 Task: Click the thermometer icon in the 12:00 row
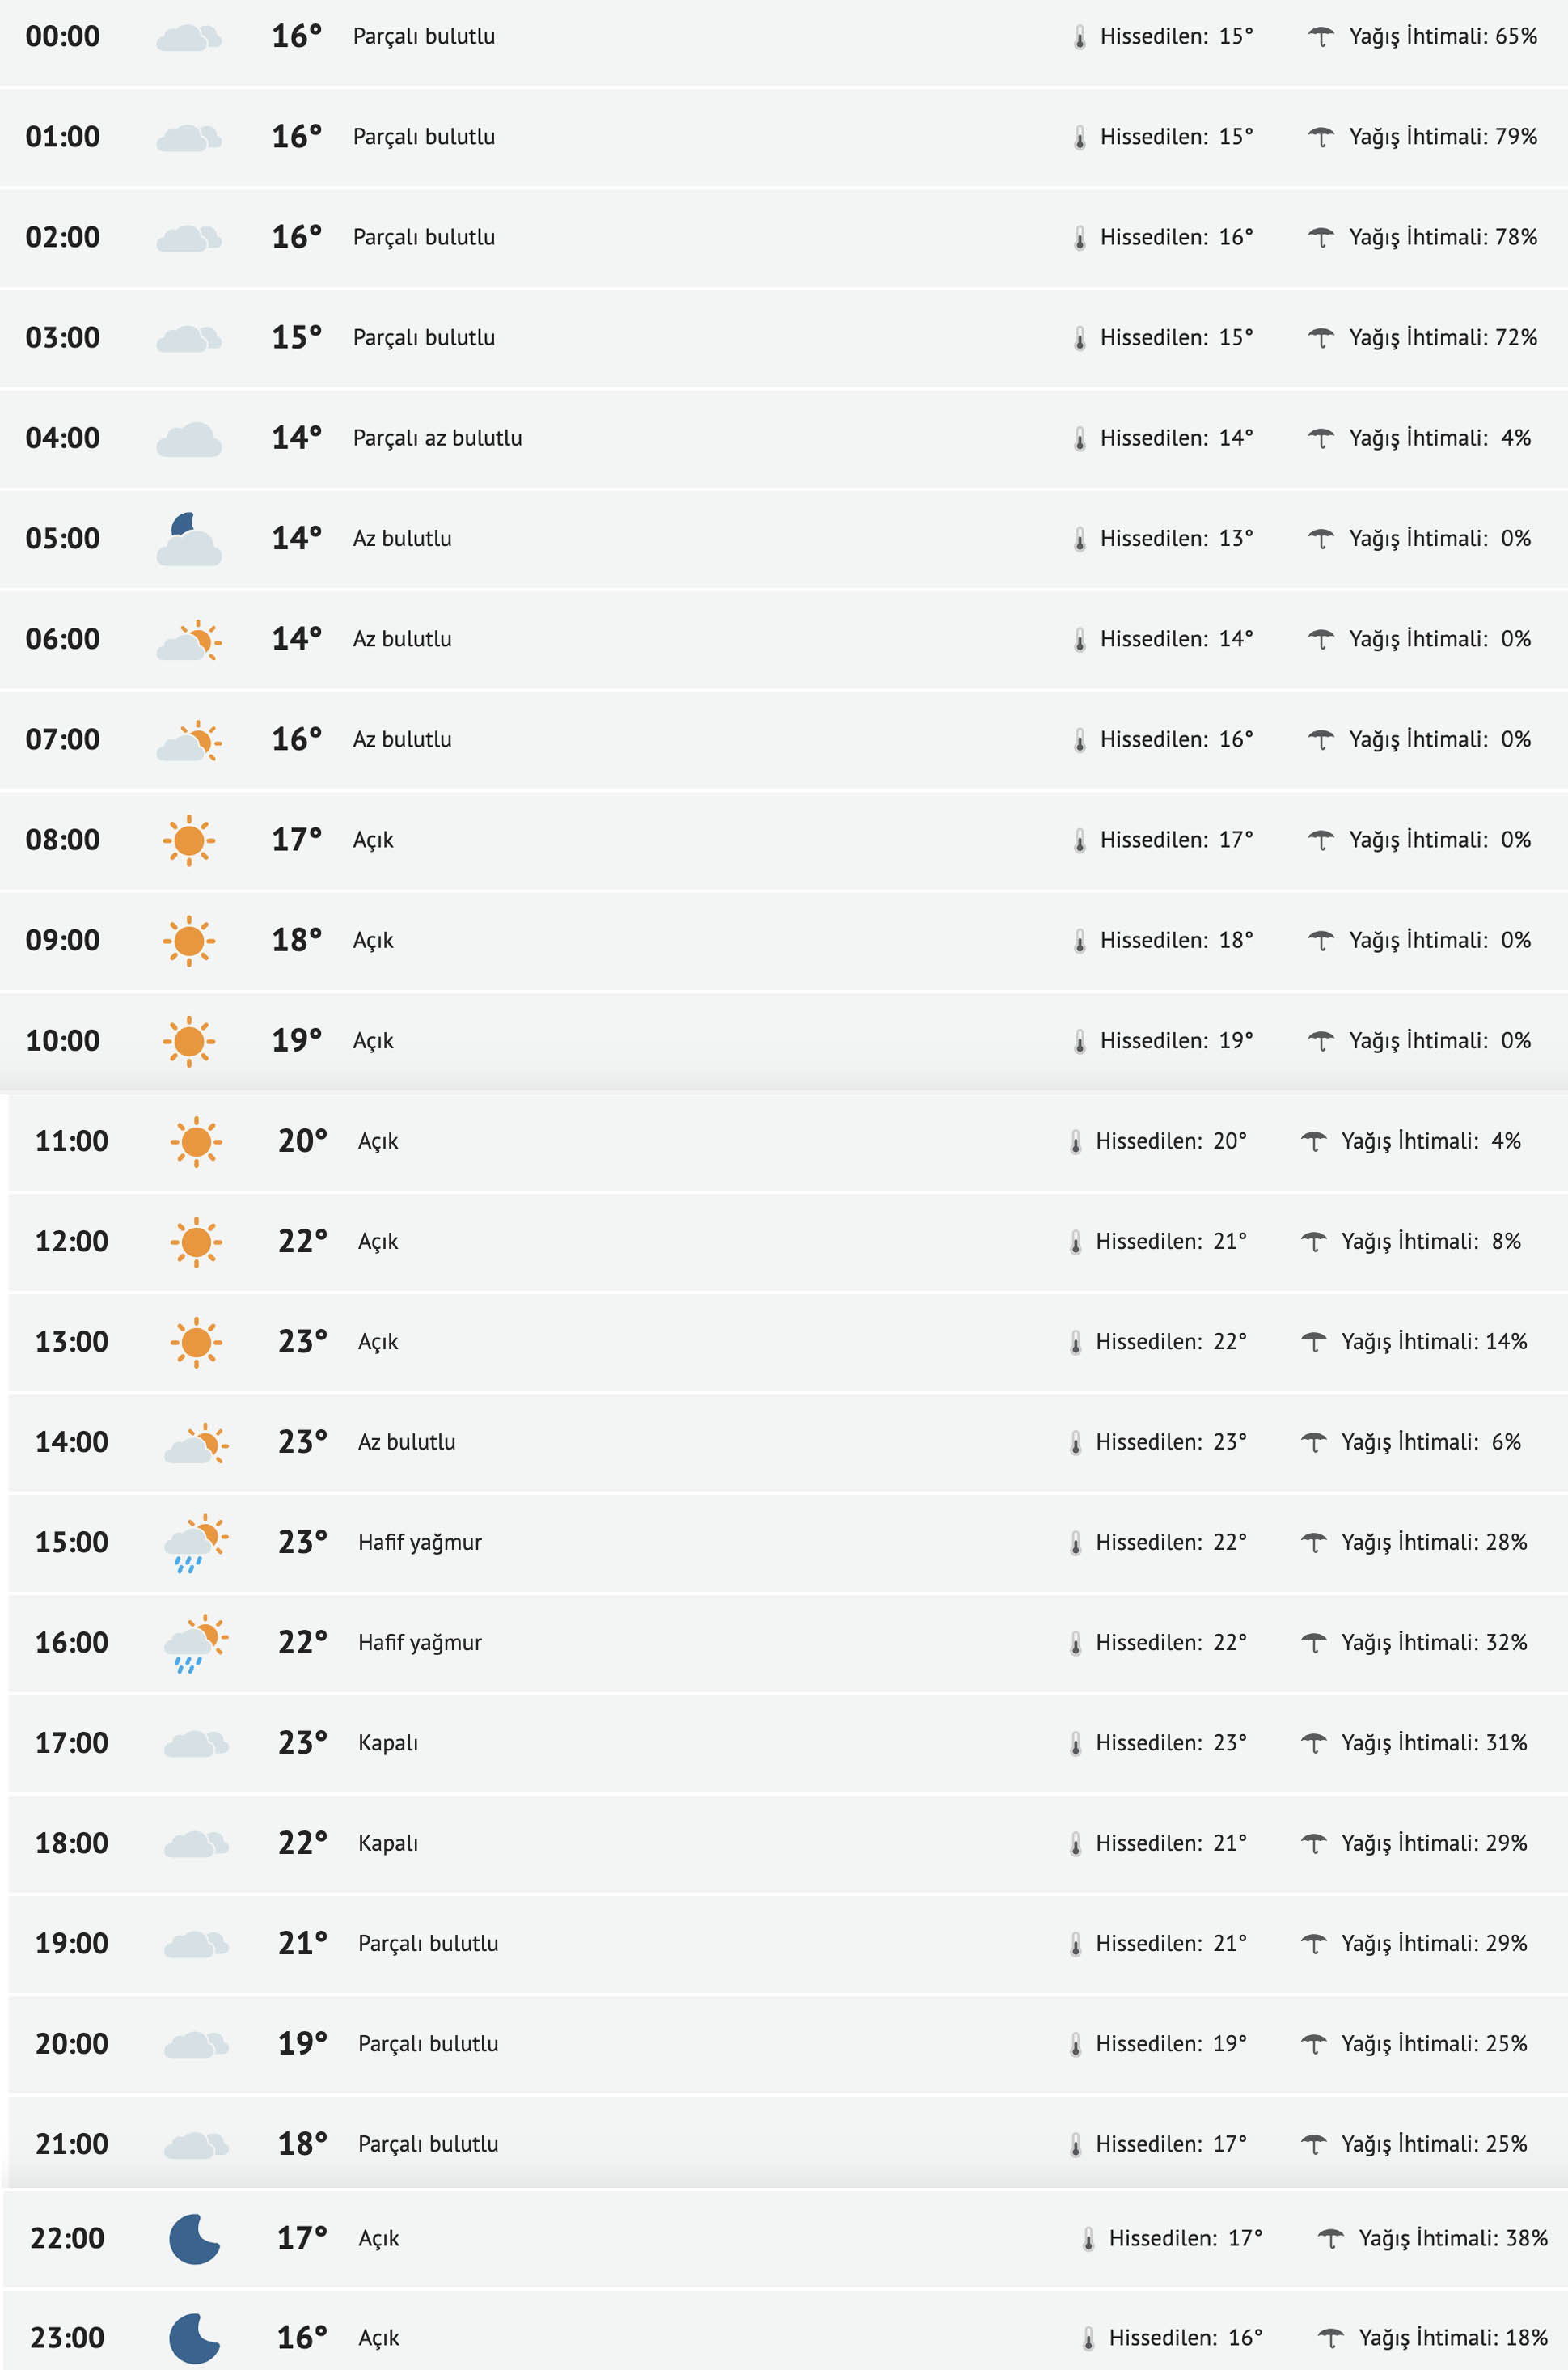[x=1076, y=1242]
